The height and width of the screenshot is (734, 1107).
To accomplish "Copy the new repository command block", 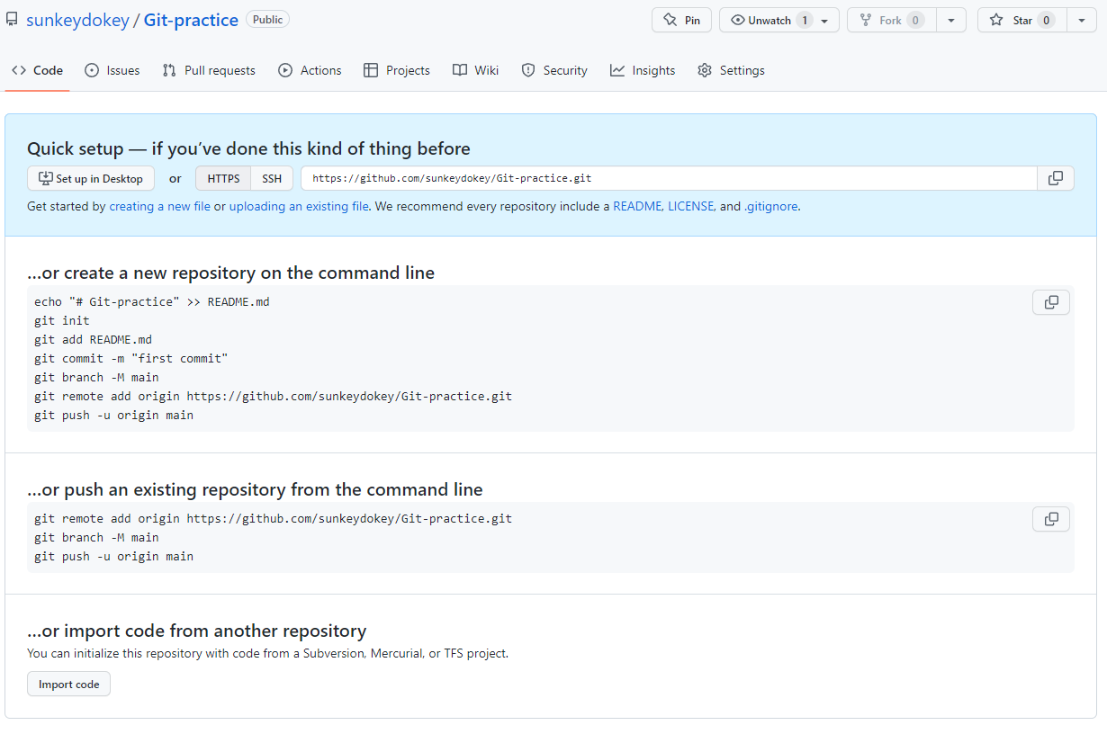I will (1051, 302).
